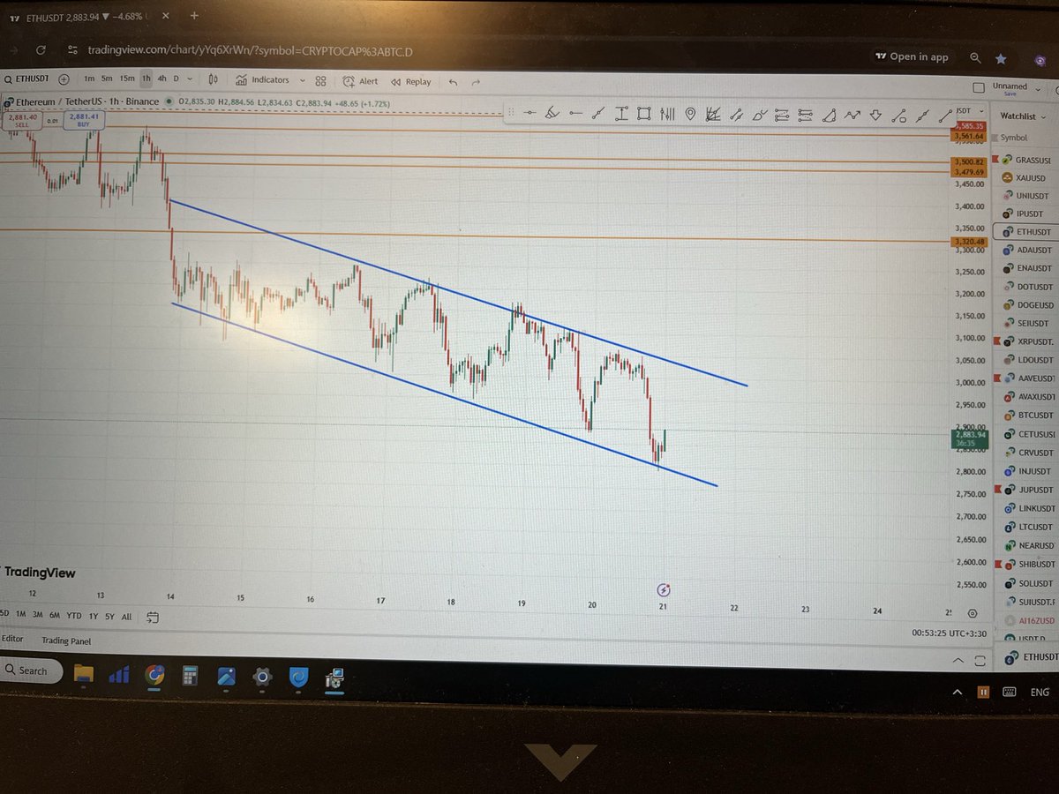This screenshot has height=794, width=1059.
Task: Select the 5m timeframe
Action: (107, 79)
